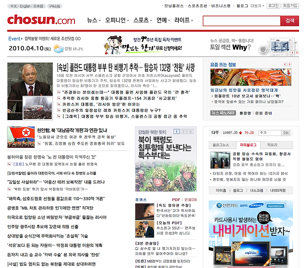Screen dimensions: 308x268
Task: Click the weather sun-cloud icon
Action: (x=59, y=48)
